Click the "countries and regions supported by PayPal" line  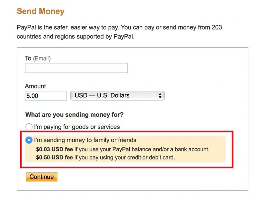[x=76, y=36]
